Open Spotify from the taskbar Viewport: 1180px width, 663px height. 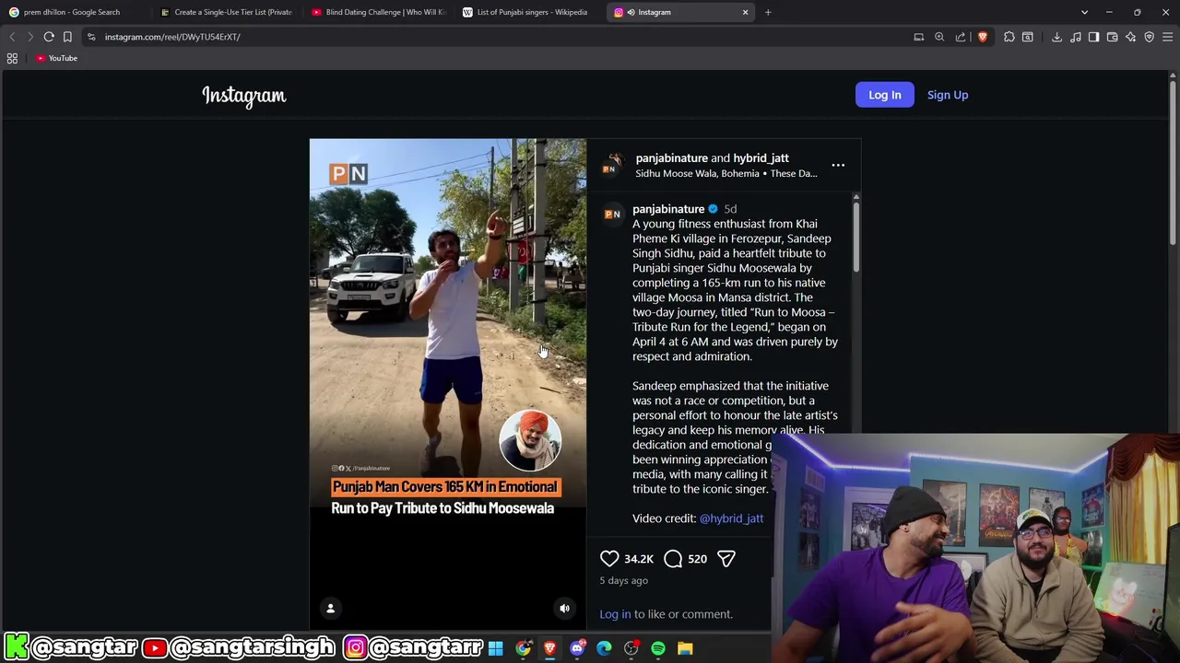click(658, 648)
